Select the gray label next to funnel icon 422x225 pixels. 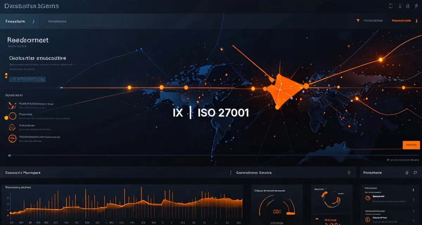(x=373, y=21)
